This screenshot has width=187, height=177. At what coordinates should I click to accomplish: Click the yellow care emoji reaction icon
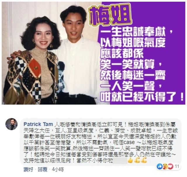pyautogui.click(x=165, y=167)
